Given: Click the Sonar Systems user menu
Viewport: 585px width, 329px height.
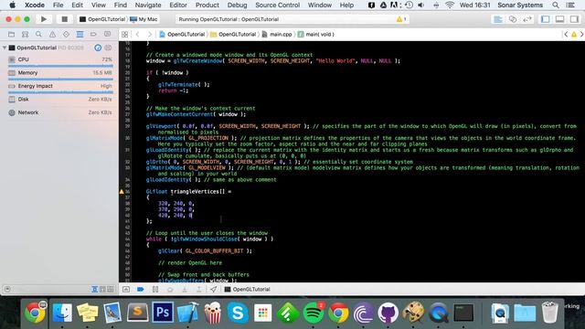Looking at the screenshot, I should (x=520, y=5).
